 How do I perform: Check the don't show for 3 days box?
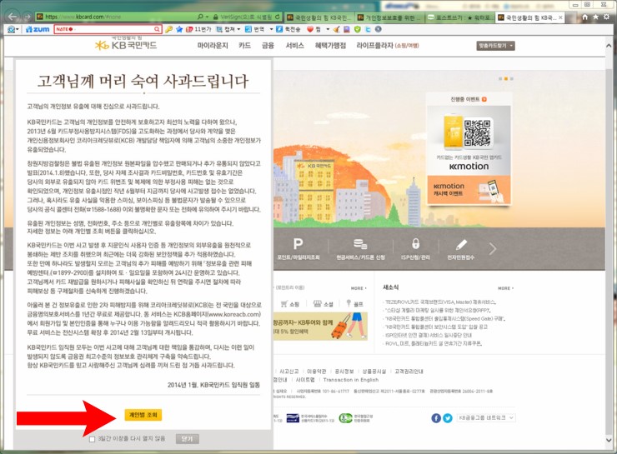tap(93, 438)
